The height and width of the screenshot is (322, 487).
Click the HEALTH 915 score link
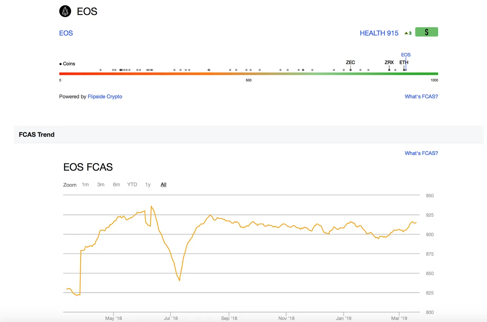pyautogui.click(x=379, y=33)
